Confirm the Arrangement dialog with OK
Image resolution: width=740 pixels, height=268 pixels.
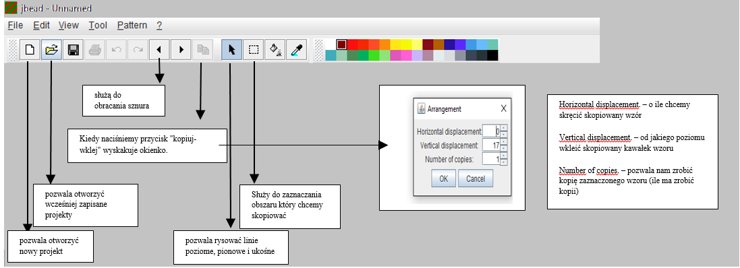click(443, 178)
